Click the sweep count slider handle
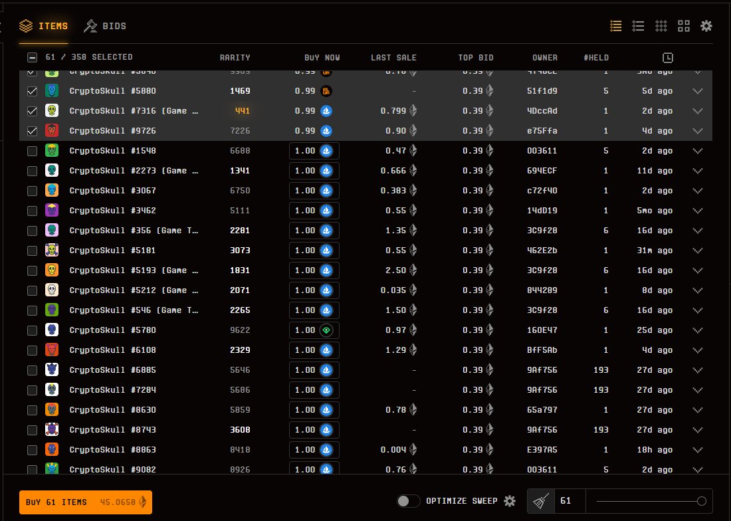The width and height of the screenshot is (731, 521). point(701,502)
